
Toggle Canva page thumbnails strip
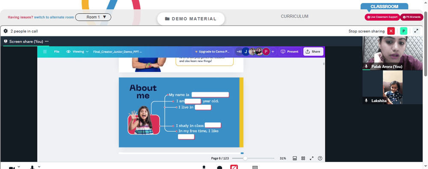[295, 158]
